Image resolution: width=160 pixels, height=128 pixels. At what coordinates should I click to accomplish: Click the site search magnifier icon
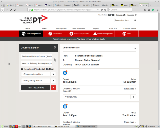coord(135,20)
